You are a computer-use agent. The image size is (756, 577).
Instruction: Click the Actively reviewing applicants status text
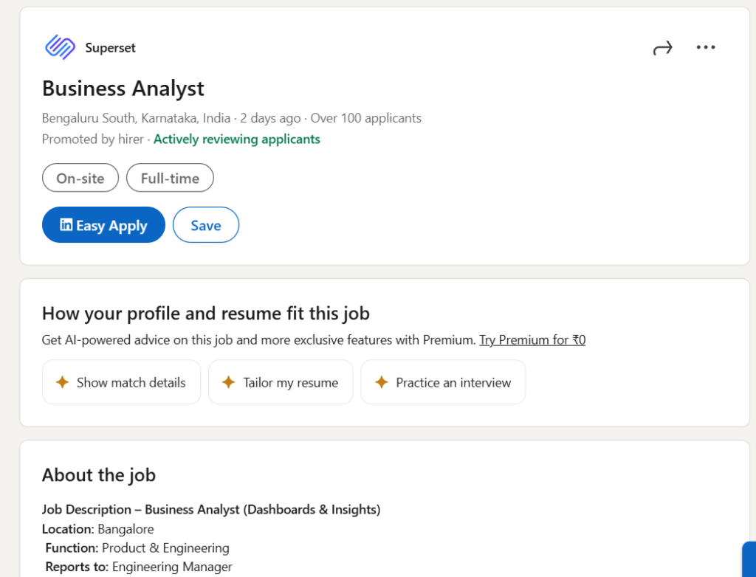click(237, 139)
